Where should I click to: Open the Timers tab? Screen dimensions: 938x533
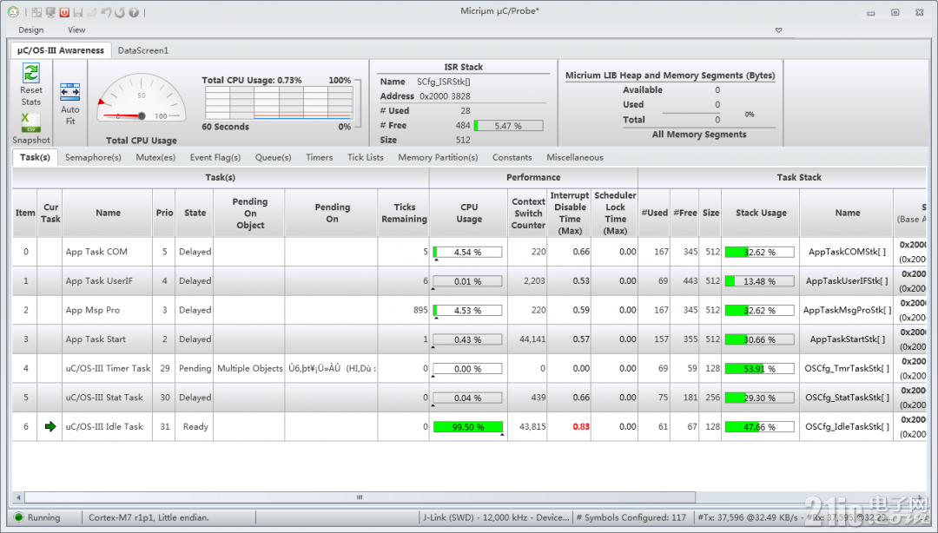pos(320,157)
